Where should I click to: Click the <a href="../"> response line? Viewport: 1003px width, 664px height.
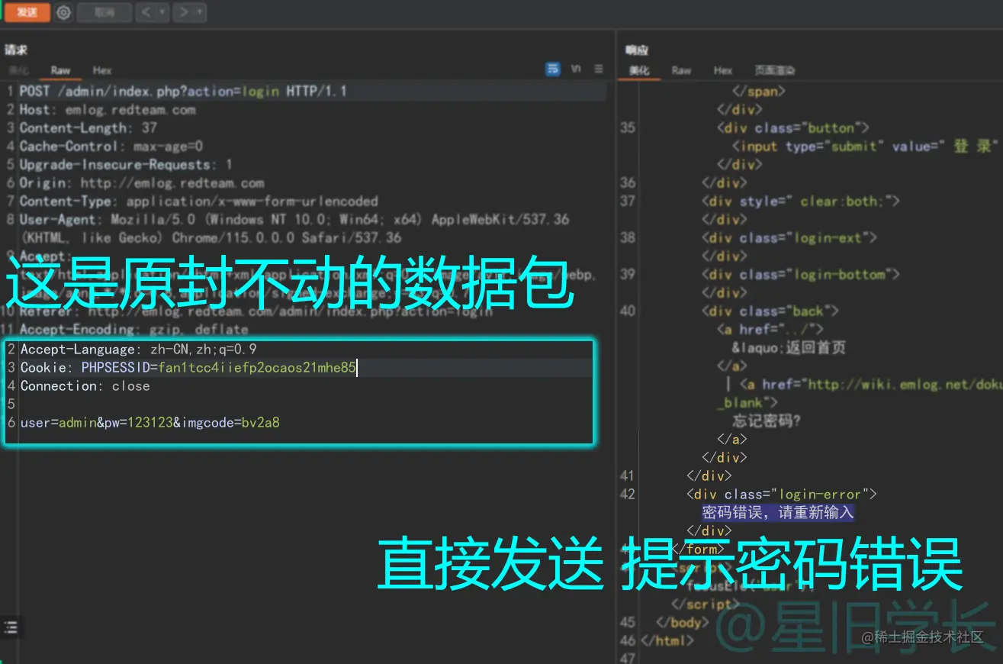tap(770, 330)
